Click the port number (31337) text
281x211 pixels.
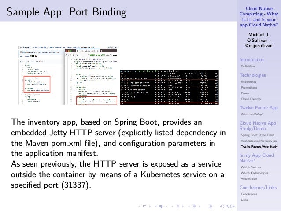pyautogui.click(x=75, y=185)
